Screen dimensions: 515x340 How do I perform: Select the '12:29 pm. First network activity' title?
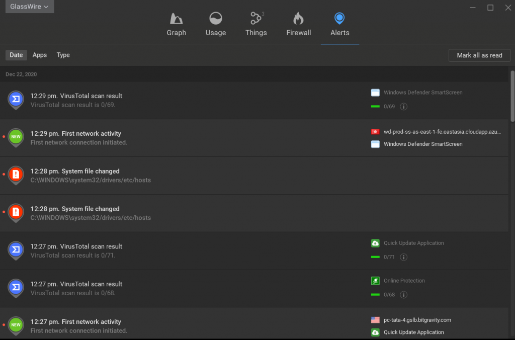pos(76,134)
